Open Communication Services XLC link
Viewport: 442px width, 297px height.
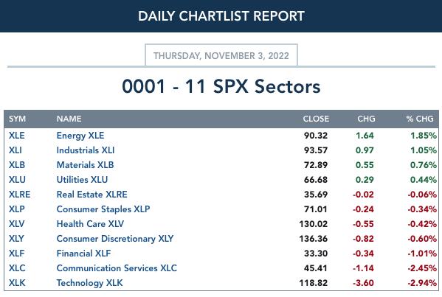[x=117, y=268]
